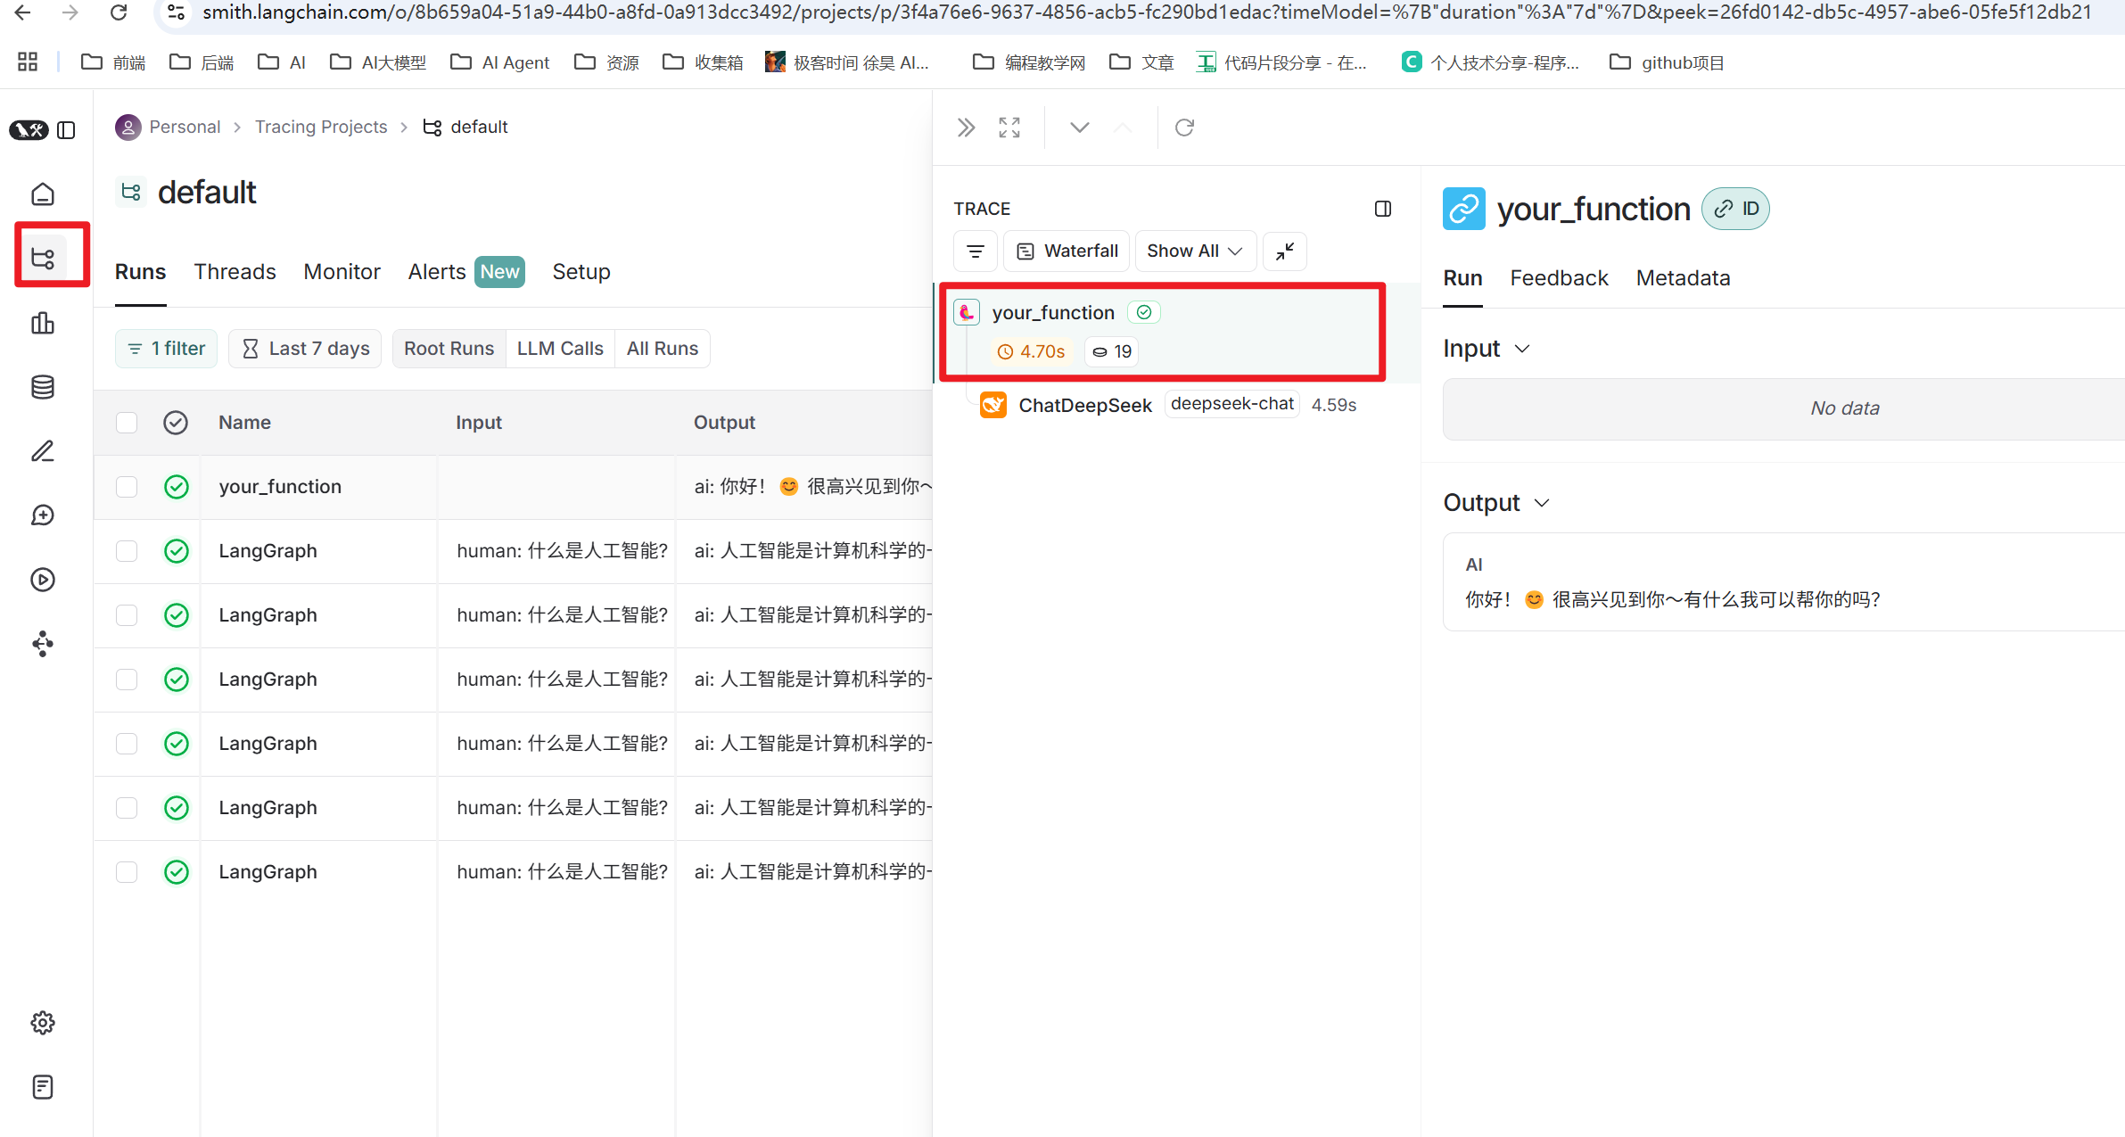2125x1137 pixels.
Task: Open the Playground from the sidebar
Action: 43,579
